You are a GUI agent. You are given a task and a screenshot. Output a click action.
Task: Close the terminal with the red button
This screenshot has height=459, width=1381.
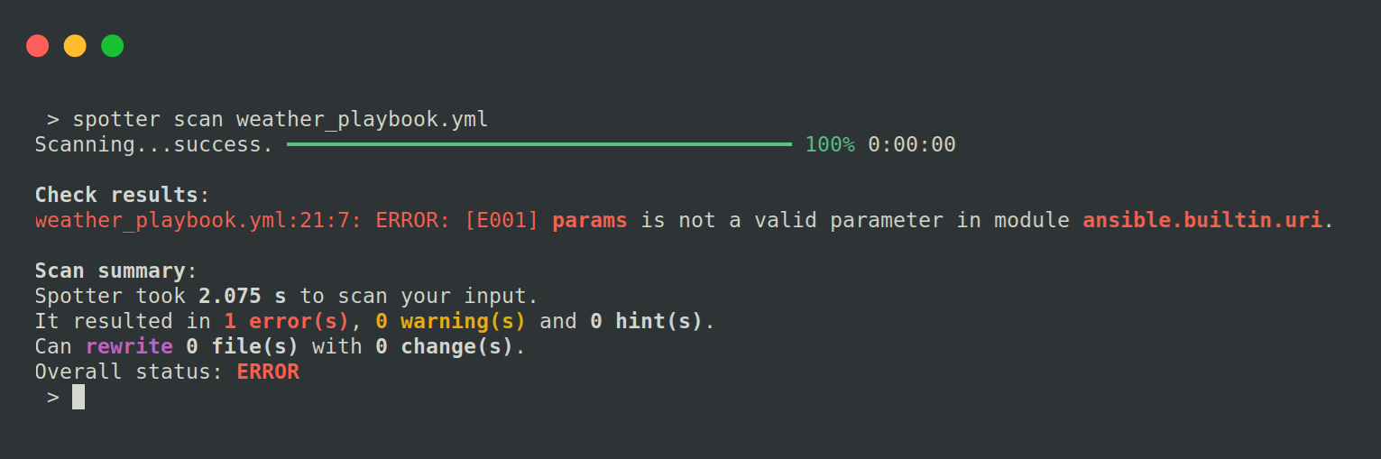(x=37, y=46)
